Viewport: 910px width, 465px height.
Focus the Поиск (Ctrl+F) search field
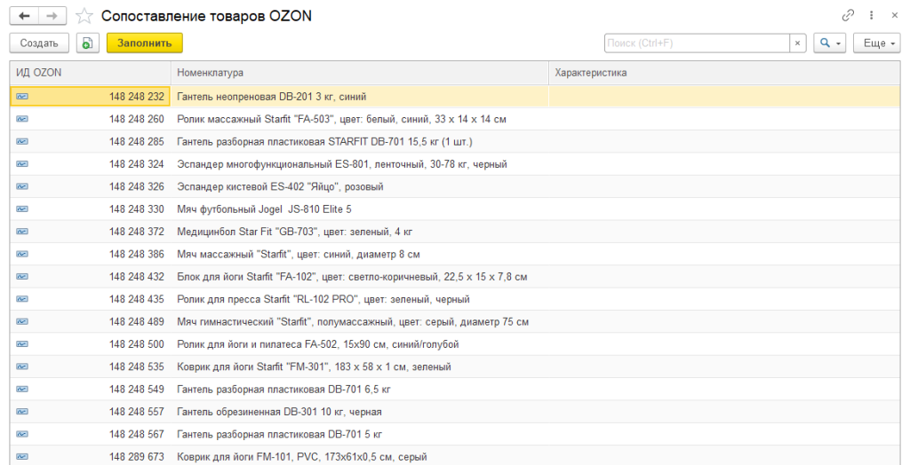click(697, 43)
